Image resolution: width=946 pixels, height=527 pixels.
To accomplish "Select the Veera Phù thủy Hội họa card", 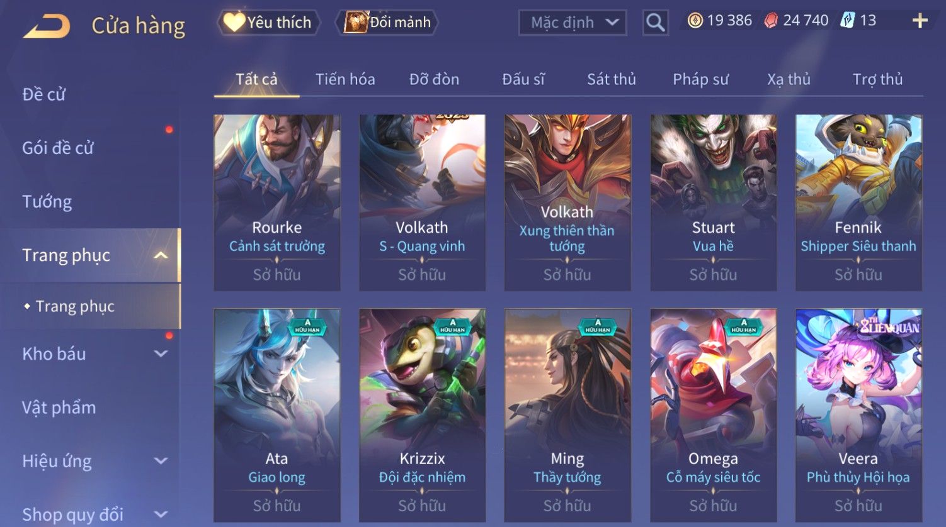I will click(x=858, y=415).
